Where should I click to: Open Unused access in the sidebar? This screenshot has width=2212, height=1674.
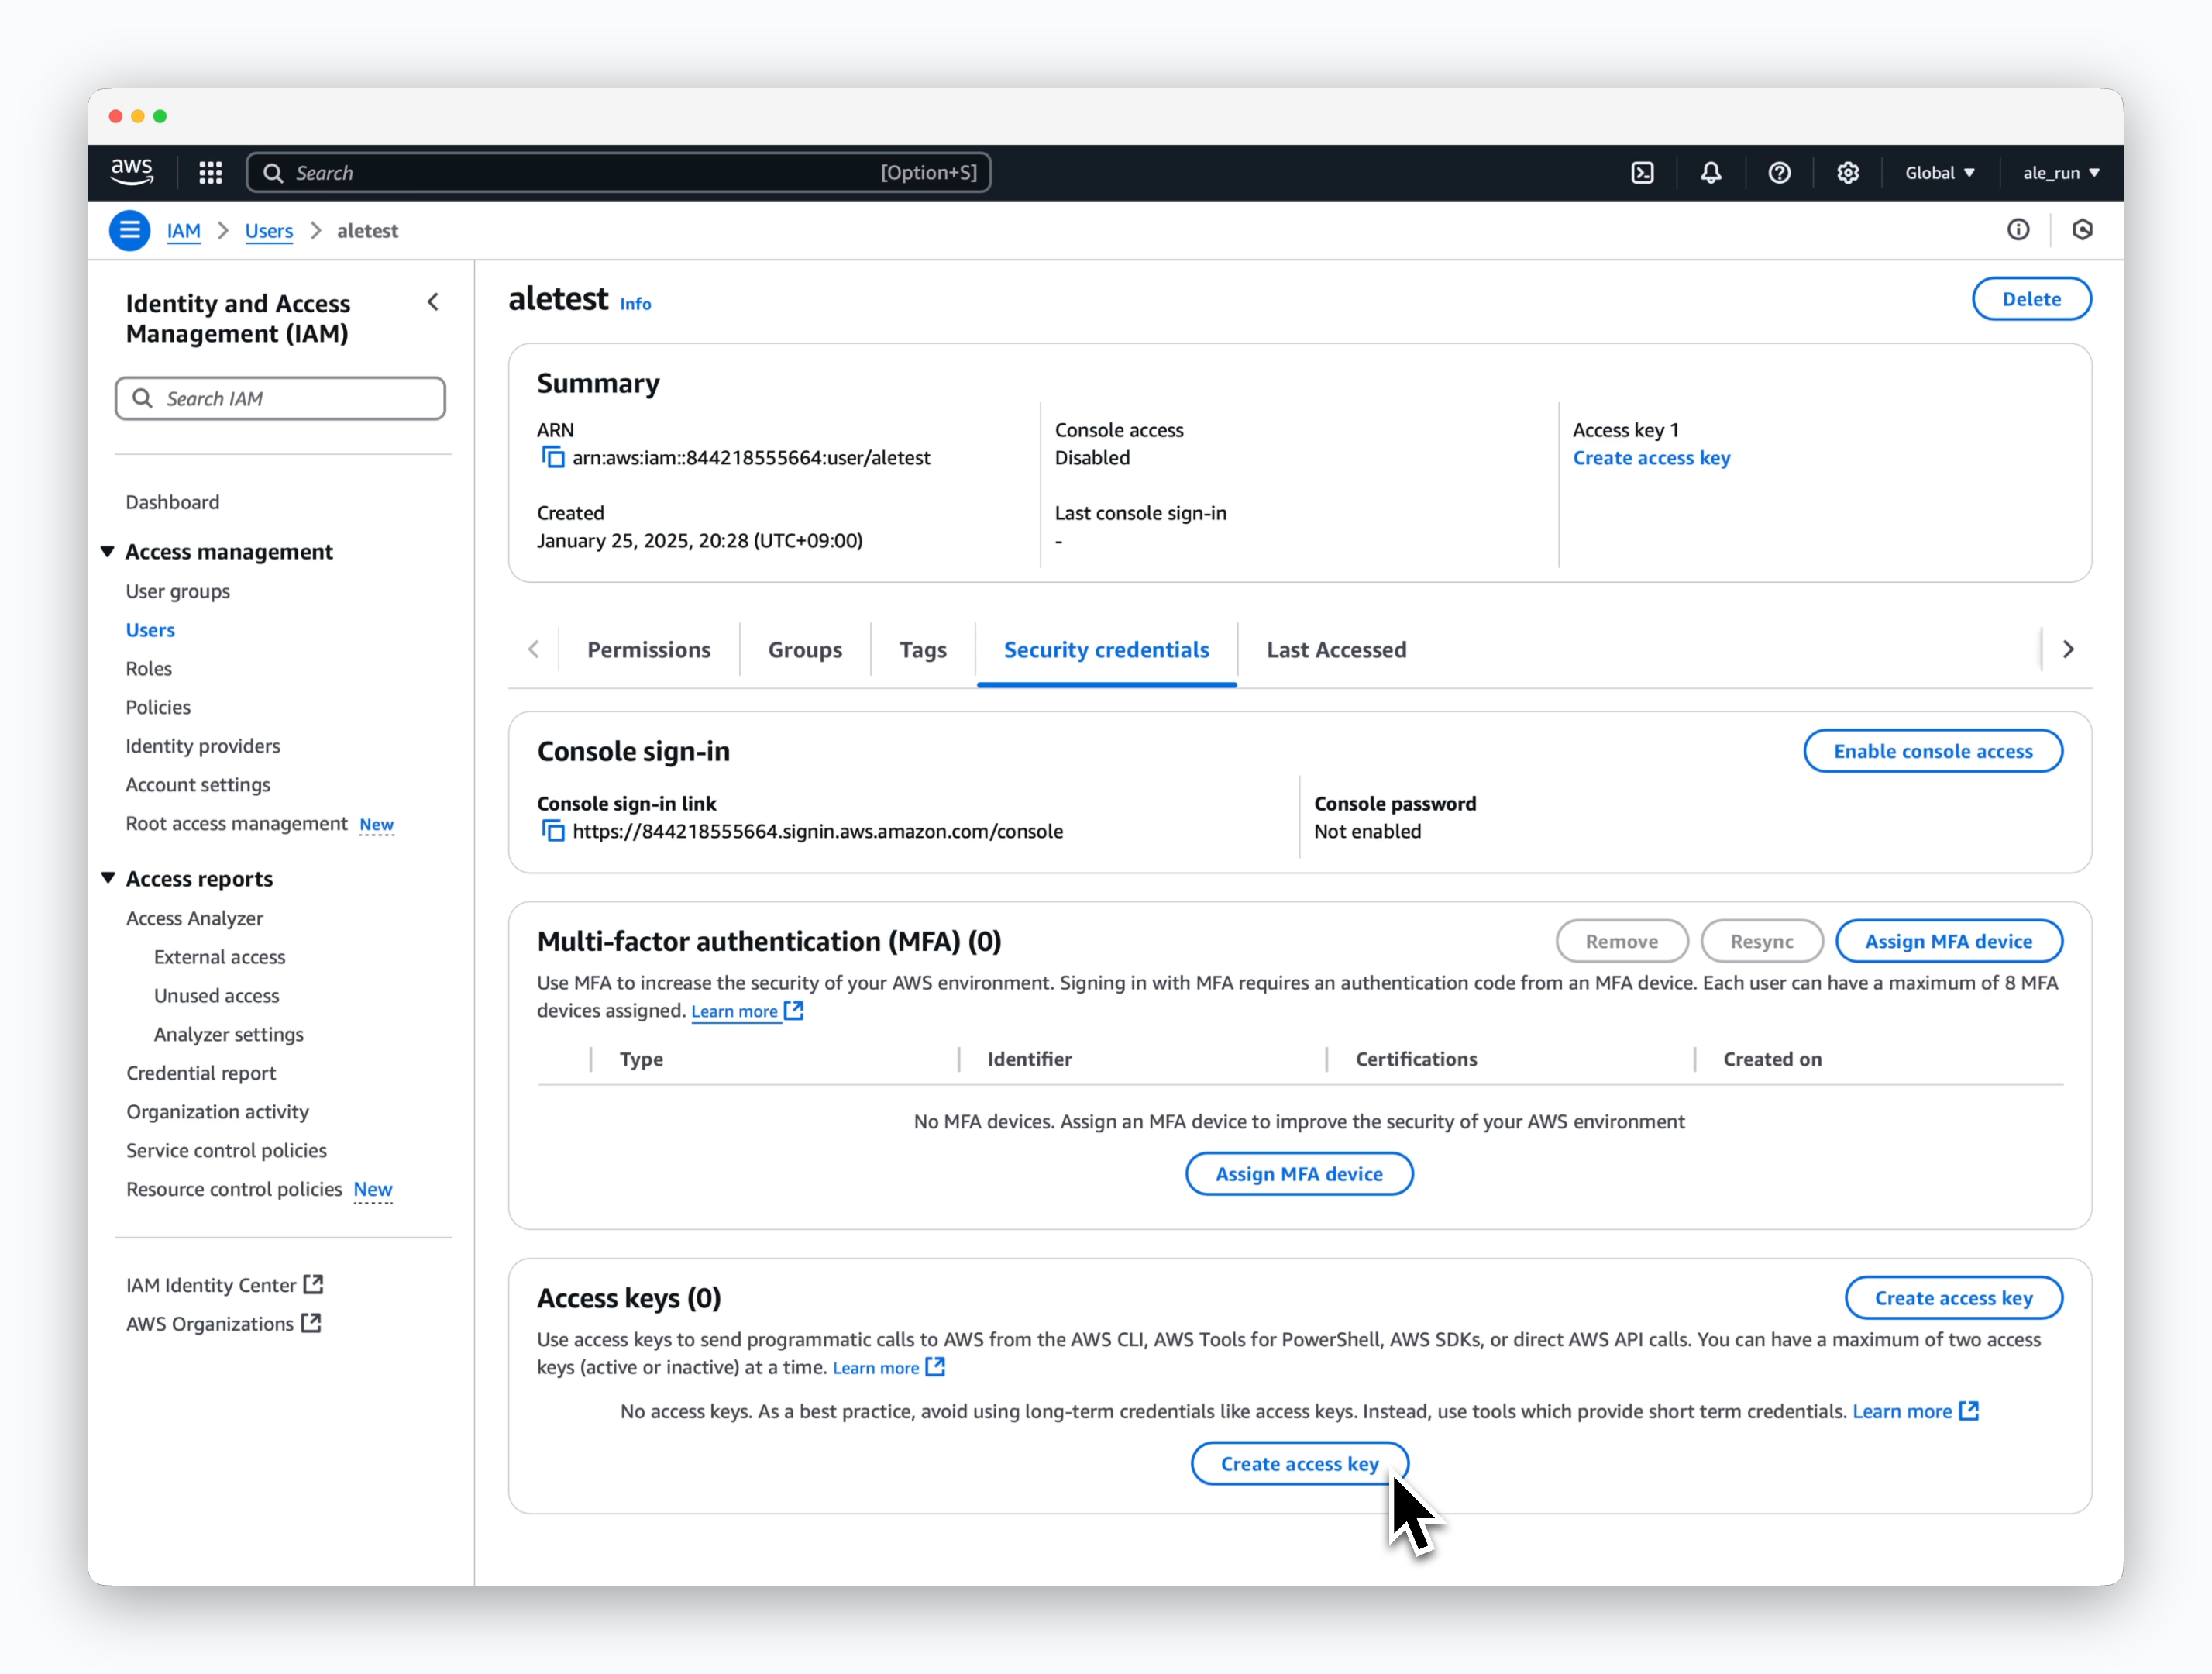point(217,996)
